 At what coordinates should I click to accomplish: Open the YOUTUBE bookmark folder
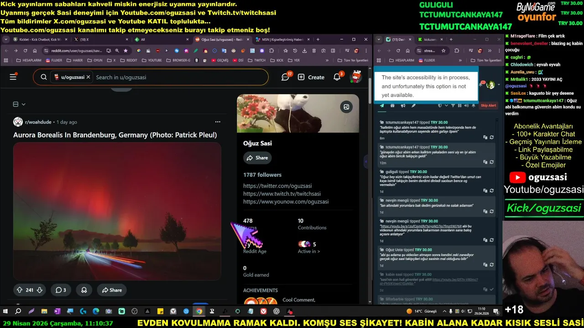click(x=151, y=60)
